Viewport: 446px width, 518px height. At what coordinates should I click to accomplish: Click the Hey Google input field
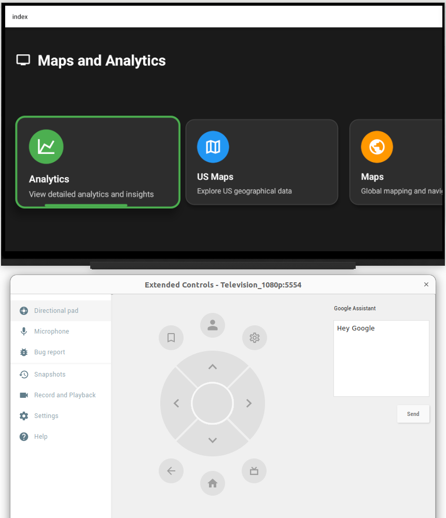381,357
